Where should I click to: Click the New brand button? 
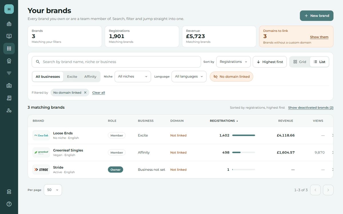tap(316, 16)
